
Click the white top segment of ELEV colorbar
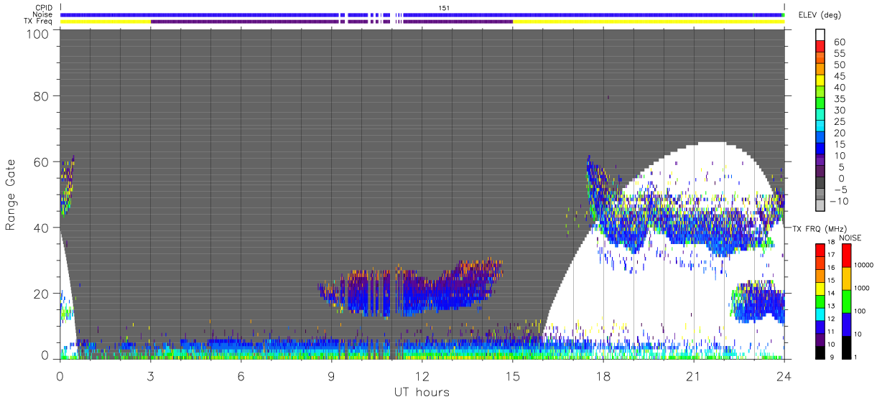820,34
